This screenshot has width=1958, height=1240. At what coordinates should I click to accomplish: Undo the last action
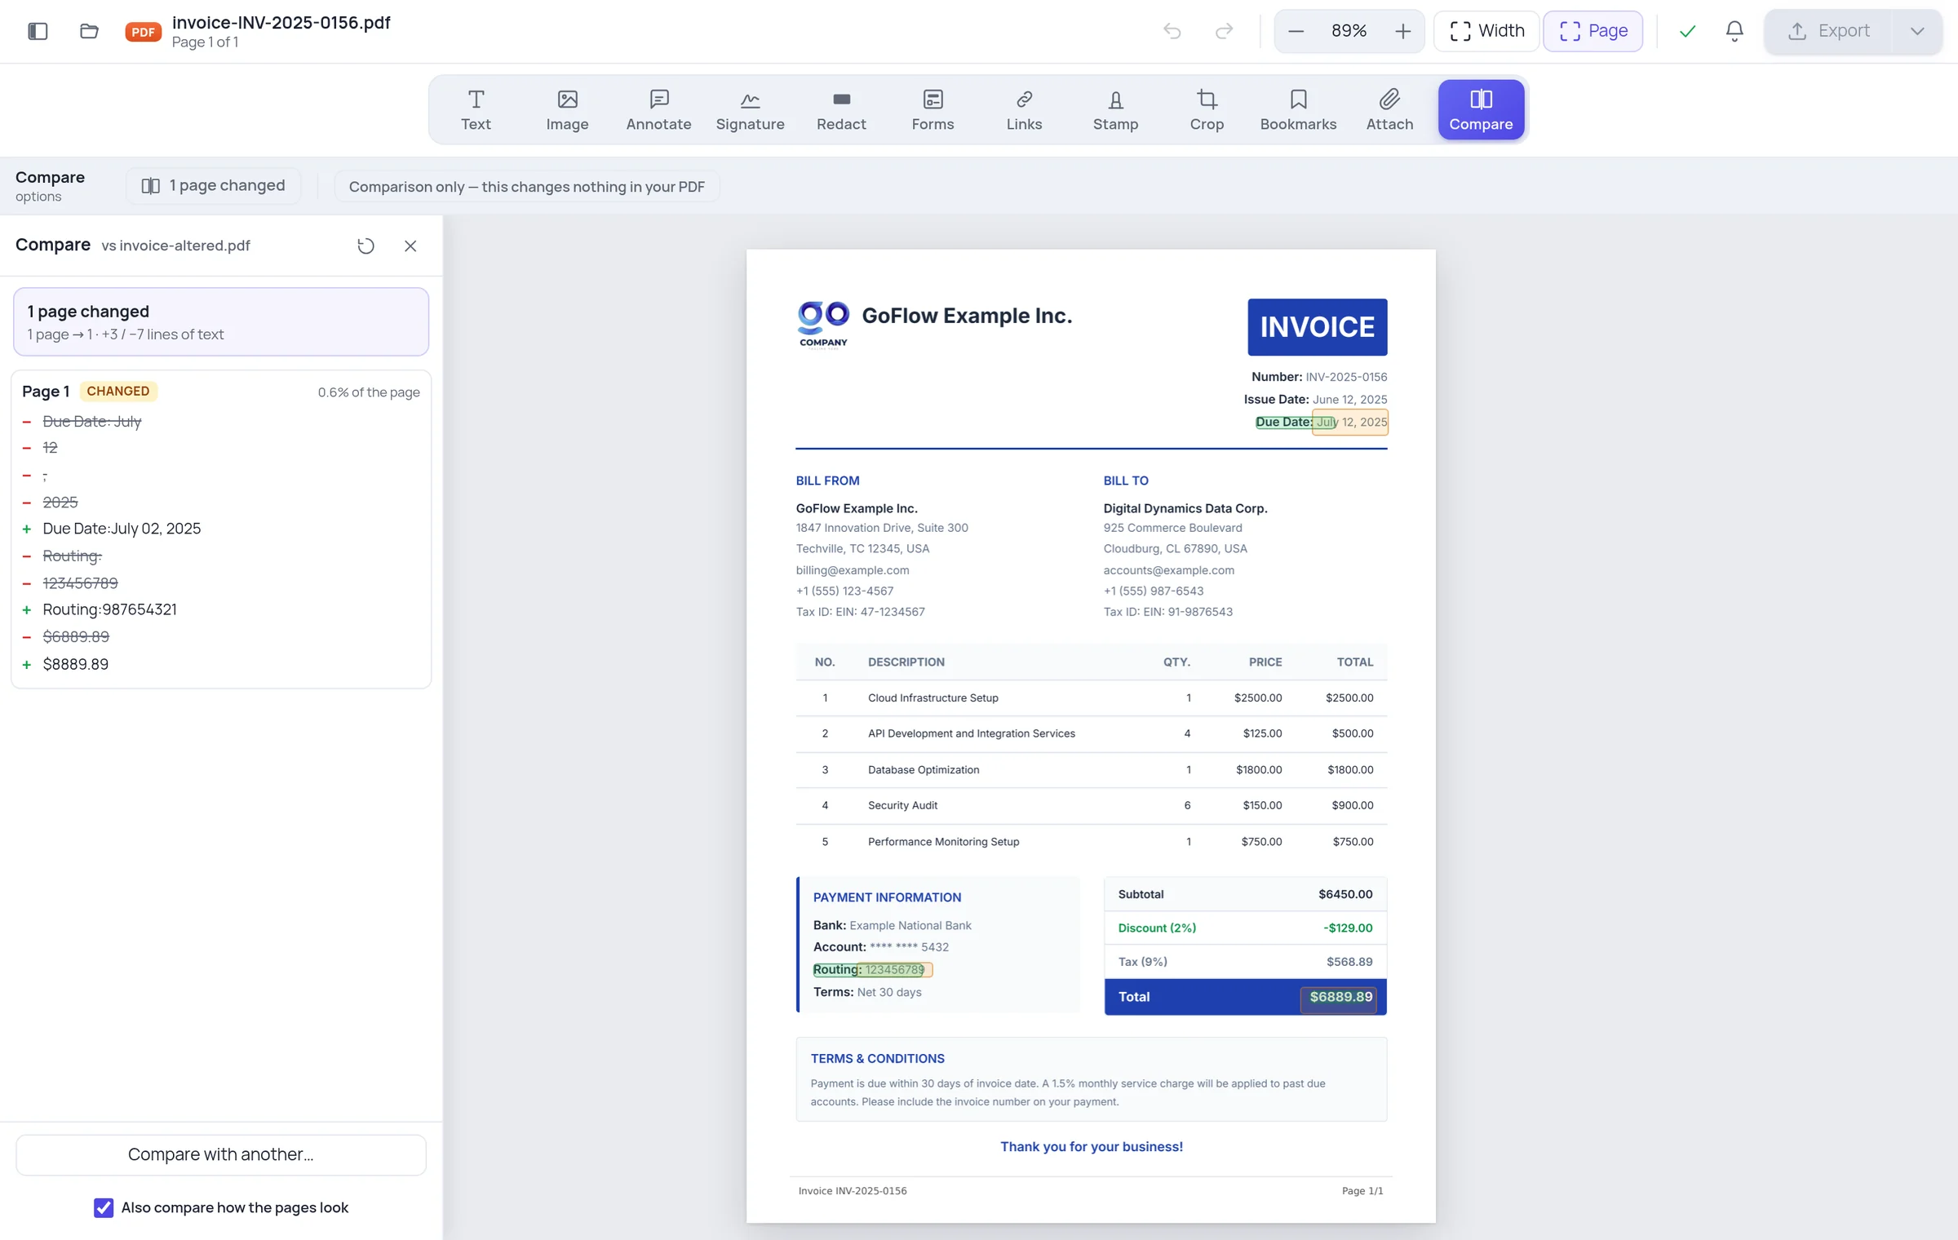pos(1172,31)
